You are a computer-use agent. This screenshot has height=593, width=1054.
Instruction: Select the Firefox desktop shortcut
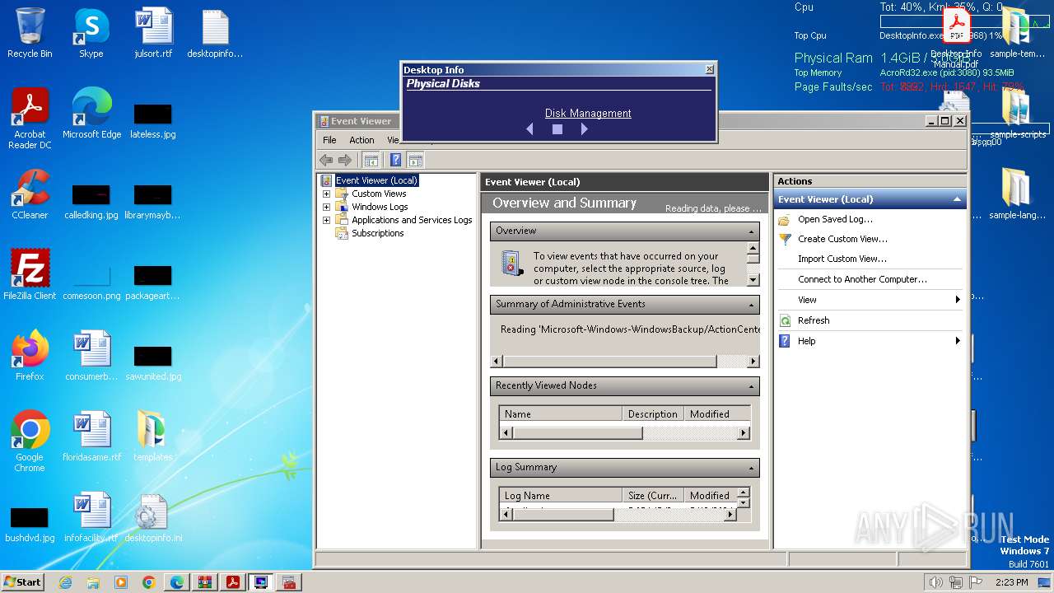[30, 356]
